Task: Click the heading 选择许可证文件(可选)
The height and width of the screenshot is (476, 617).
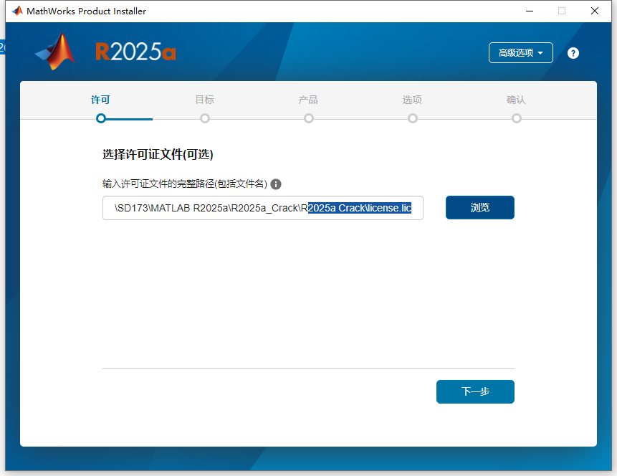Action: click(x=158, y=154)
